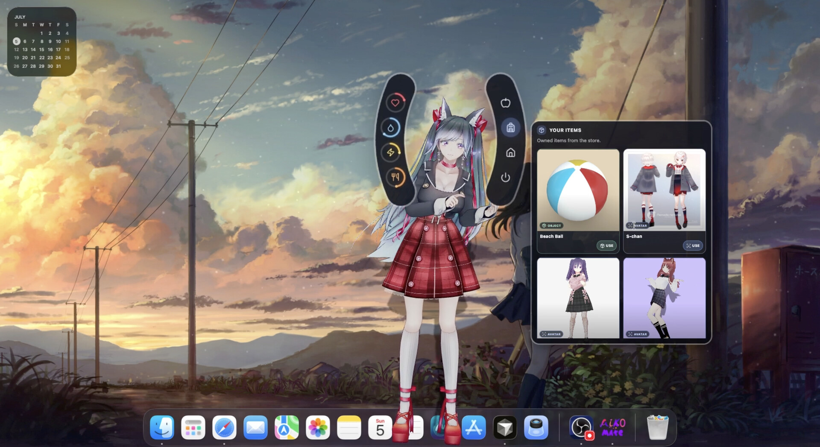Open the black cube app in dock
Image resolution: width=820 pixels, height=447 pixels.
point(505,427)
